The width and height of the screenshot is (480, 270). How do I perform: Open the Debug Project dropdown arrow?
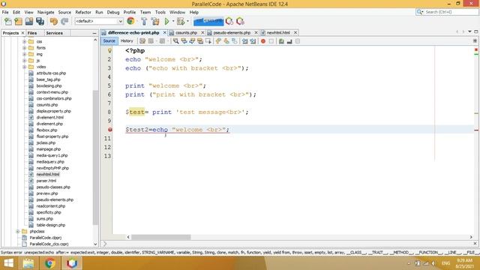[x=187, y=21]
